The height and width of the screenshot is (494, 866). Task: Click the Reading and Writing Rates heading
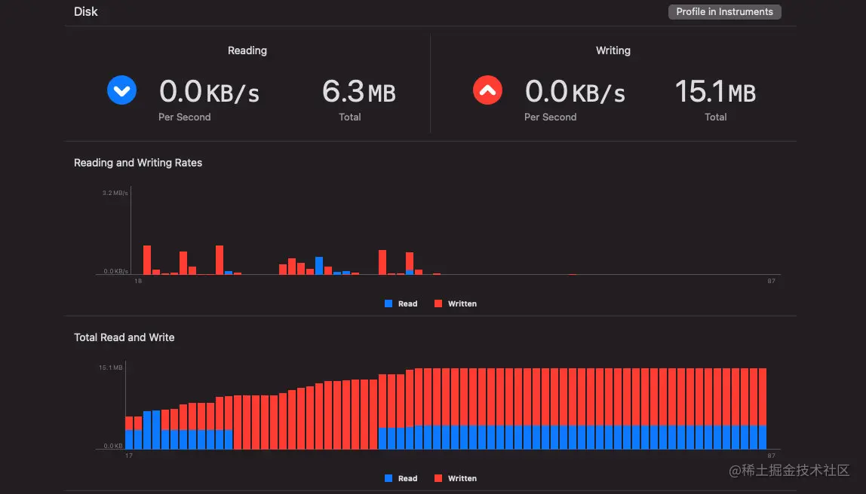coord(138,163)
